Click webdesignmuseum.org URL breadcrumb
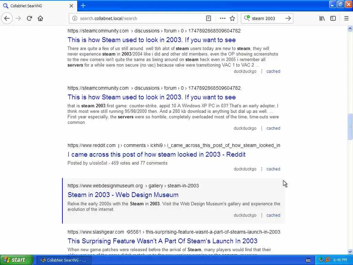The image size is (353, 265). 133,186
